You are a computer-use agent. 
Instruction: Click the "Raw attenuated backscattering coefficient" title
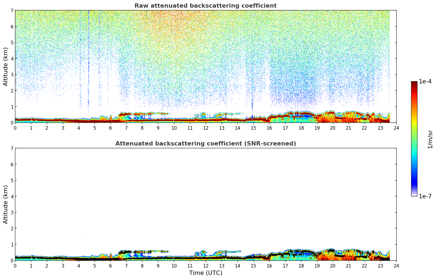pyautogui.click(x=206, y=6)
